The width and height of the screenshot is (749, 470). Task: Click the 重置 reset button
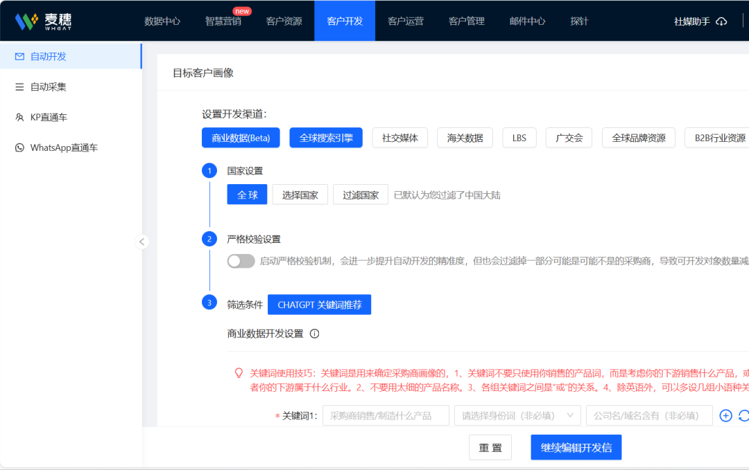click(490, 447)
